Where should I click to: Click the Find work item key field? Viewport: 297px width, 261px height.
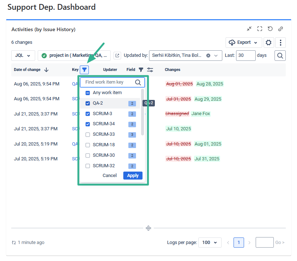(109, 82)
